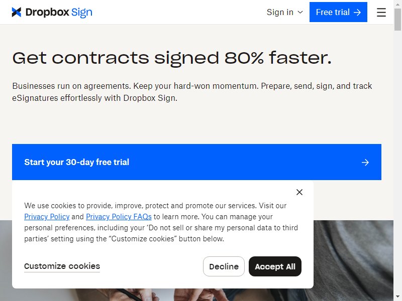Click the scrollbar down arrow
Viewport: 402px width, 301px height.
tap(397, 296)
